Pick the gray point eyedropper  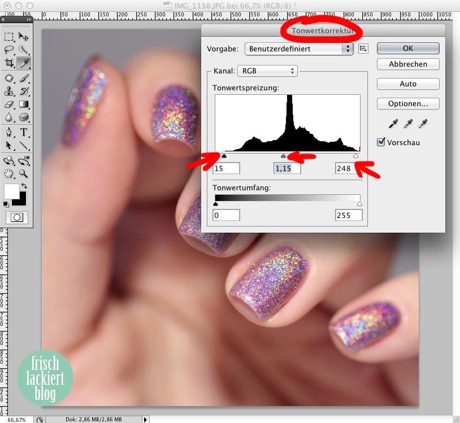click(408, 124)
